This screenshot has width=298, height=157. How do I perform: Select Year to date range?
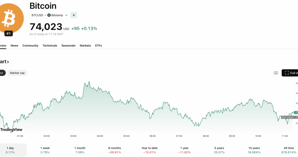149,150
